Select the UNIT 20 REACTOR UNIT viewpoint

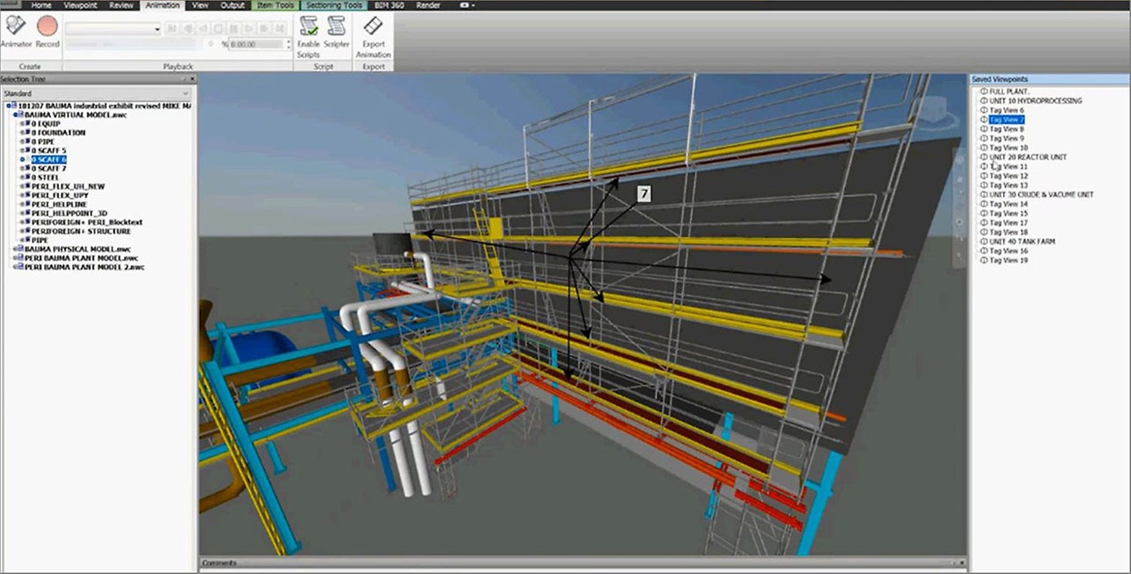1028,157
